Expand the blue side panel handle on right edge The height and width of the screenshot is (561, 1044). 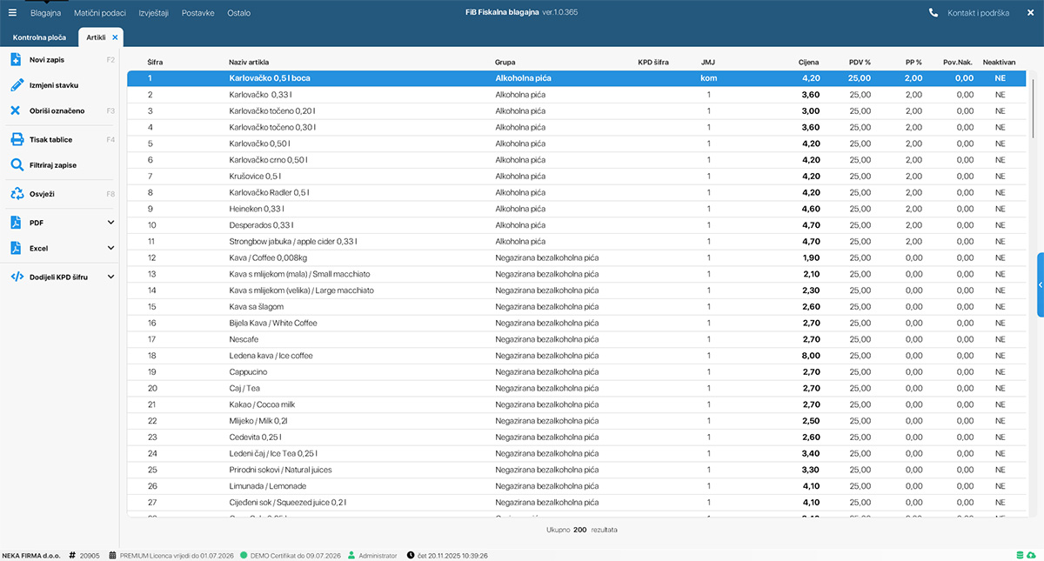point(1040,284)
